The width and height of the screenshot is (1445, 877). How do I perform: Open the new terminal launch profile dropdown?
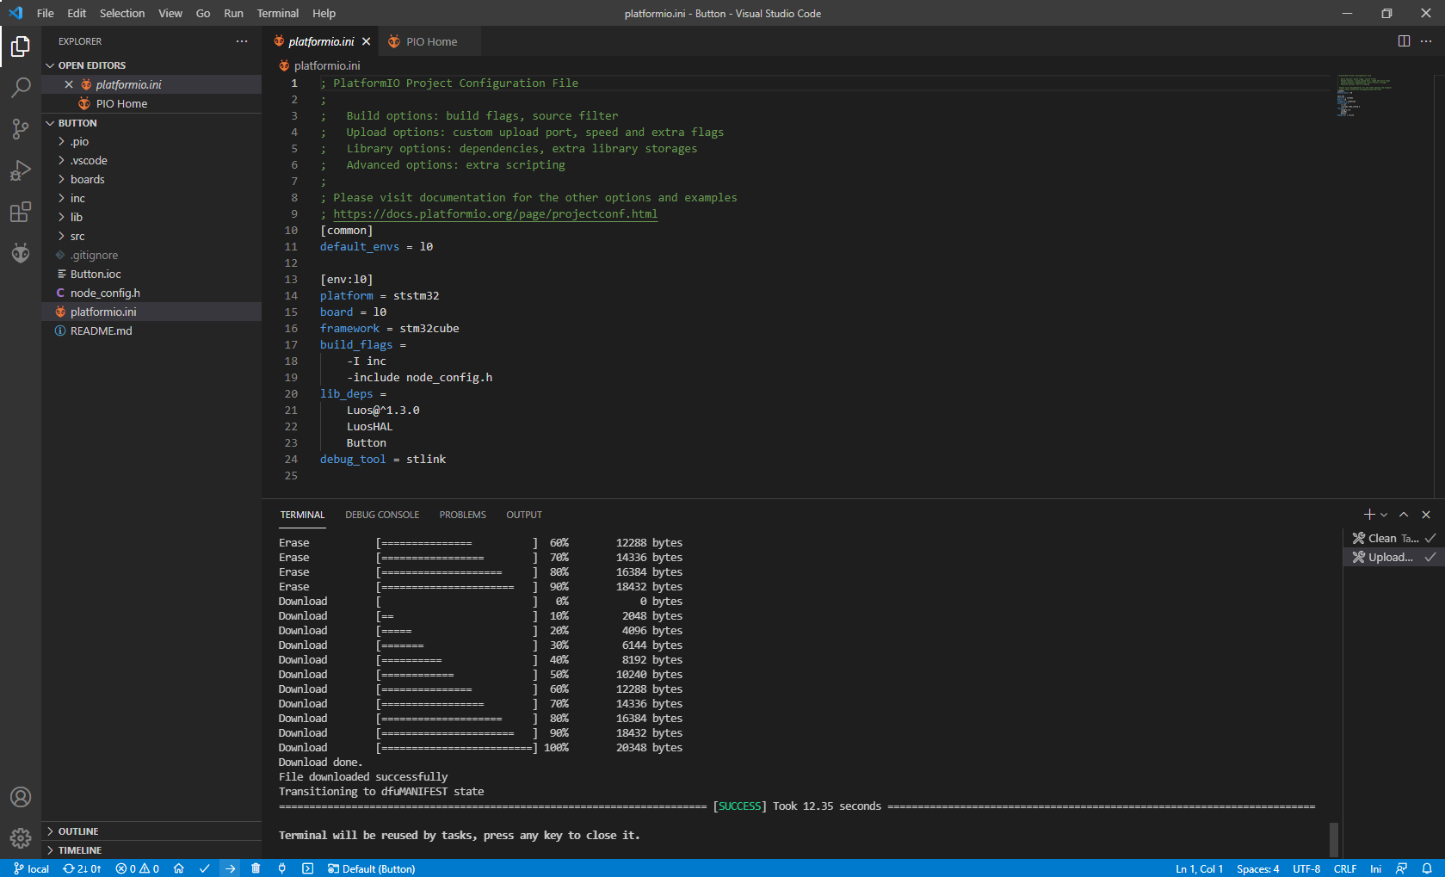[x=1384, y=515]
